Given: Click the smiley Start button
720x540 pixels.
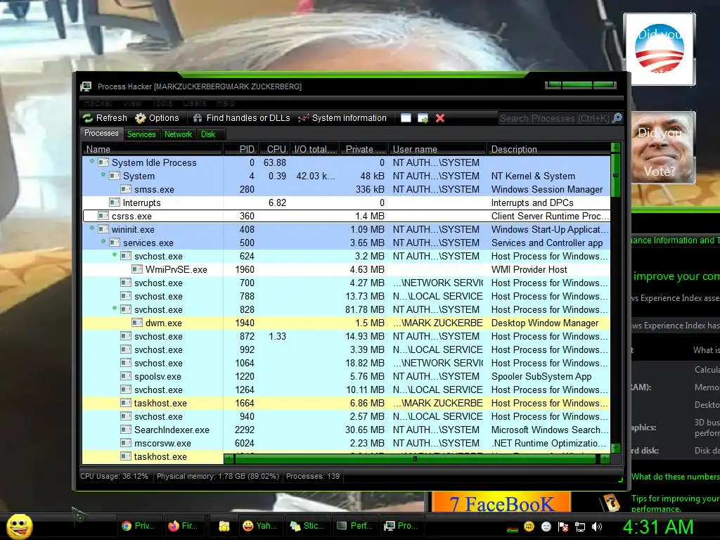Looking at the screenshot, I should coord(20,526).
